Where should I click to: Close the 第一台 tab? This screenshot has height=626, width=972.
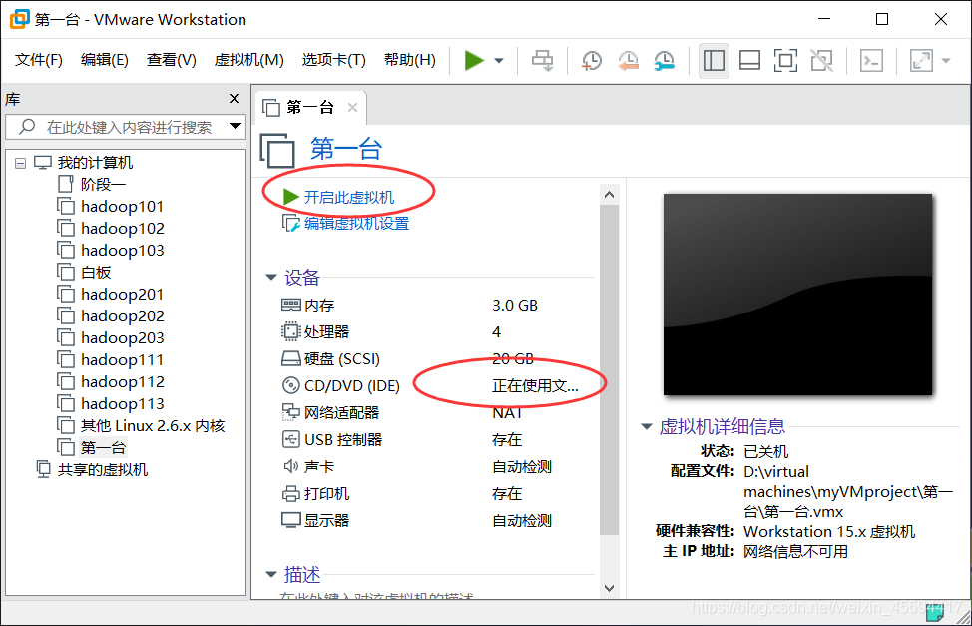[x=352, y=108]
